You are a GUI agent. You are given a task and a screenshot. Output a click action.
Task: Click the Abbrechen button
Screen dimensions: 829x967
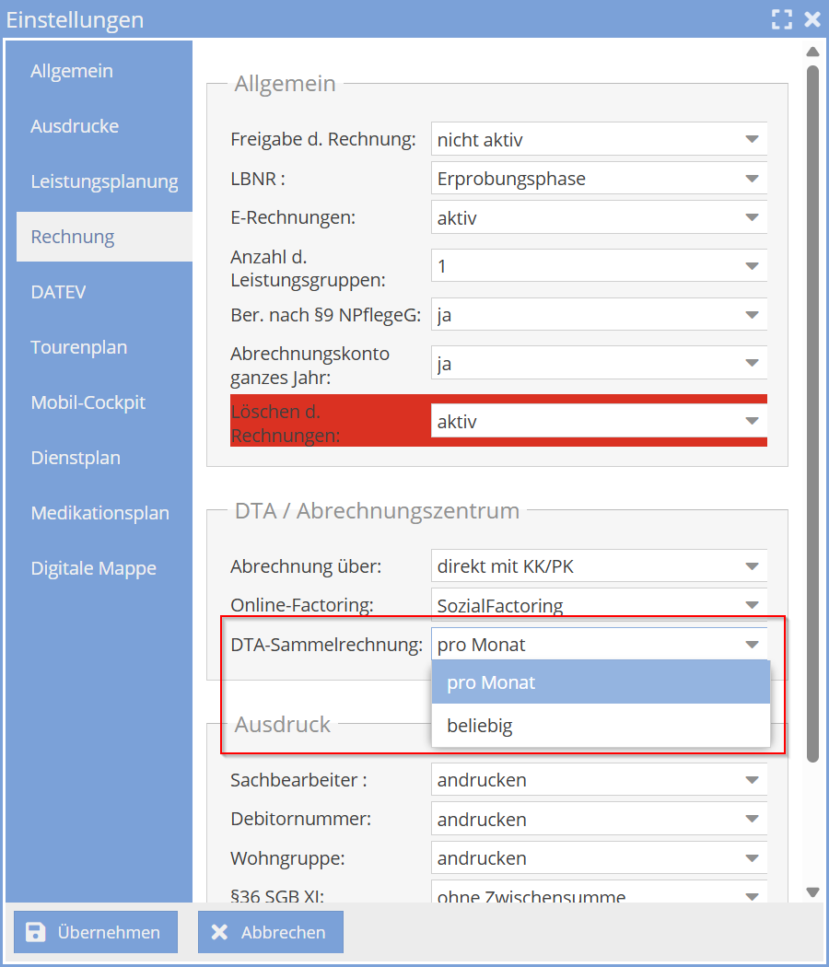coord(270,932)
